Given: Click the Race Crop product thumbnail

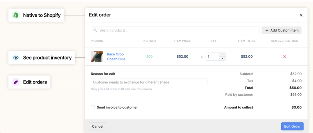Looking at the screenshot, I should pyautogui.click(x=97, y=56).
